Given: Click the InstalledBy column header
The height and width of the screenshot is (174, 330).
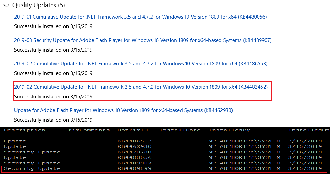Looking at the screenshot, I should tap(229, 130).
